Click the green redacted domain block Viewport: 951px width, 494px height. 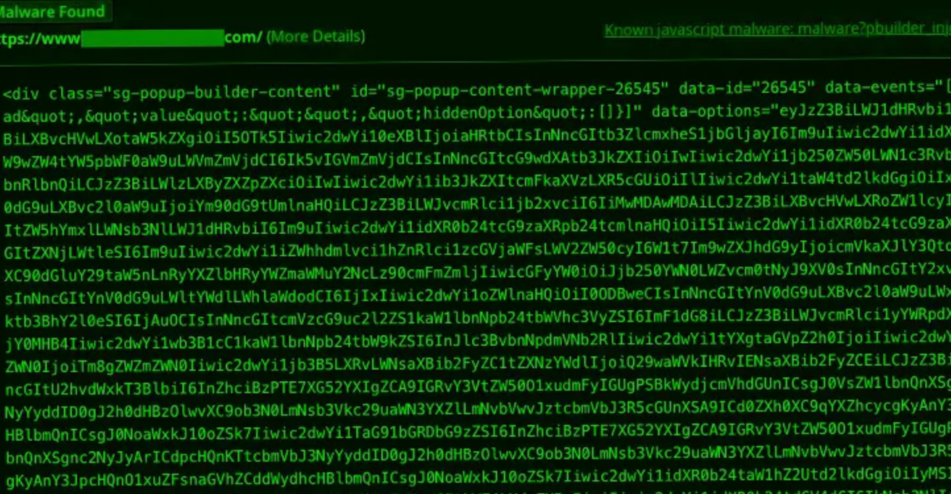tap(152, 37)
